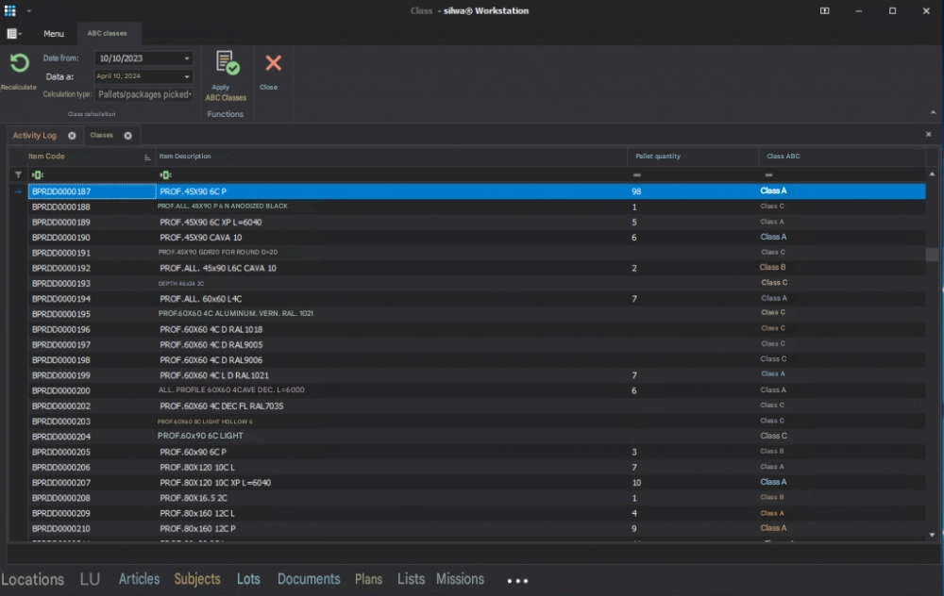Click description PROF.60X60 4C D RAL9005
The width and height of the screenshot is (944, 596).
(x=211, y=344)
